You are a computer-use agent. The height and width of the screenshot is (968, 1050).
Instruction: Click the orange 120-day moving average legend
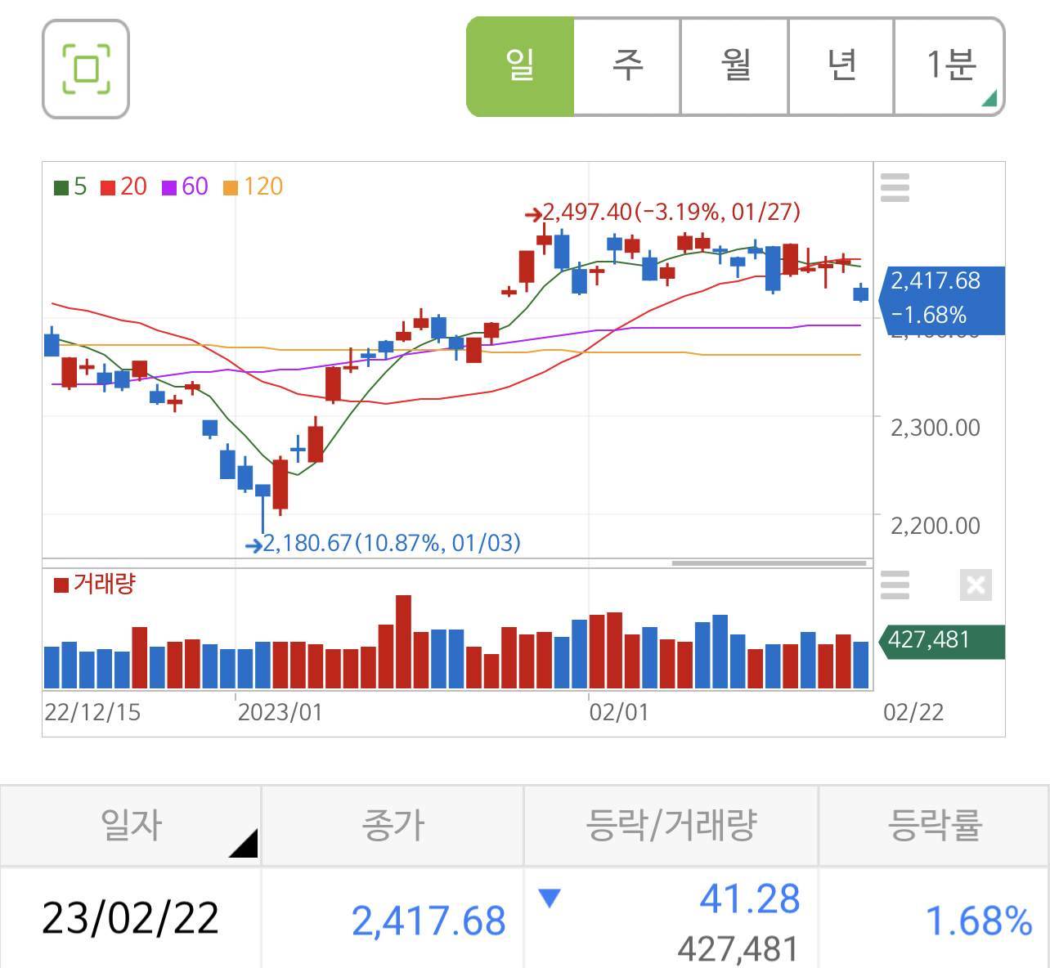tap(253, 187)
